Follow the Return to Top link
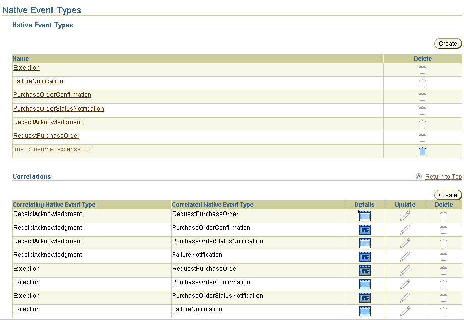This screenshot has height=320, width=464. 444,176
